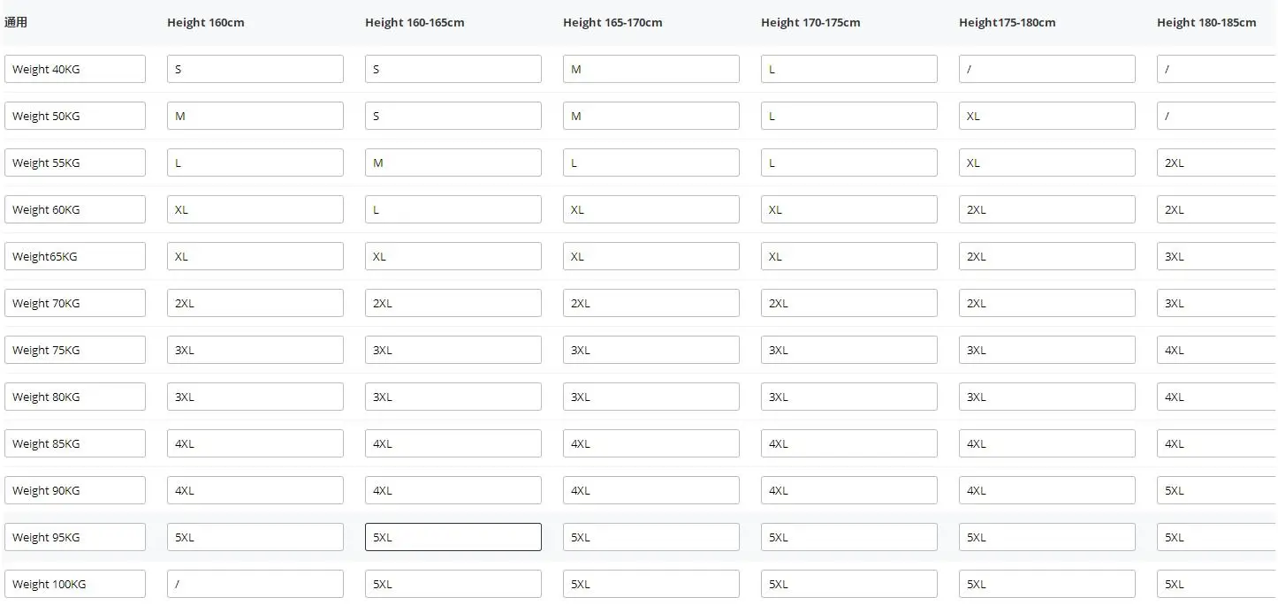
Task: Edit Height 165-170cm cell for Weight 55KG
Action: [650, 163]
